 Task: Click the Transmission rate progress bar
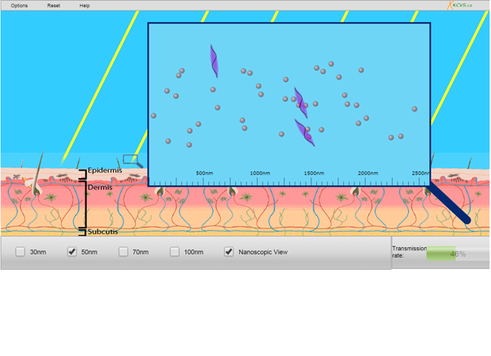point(453,254)
